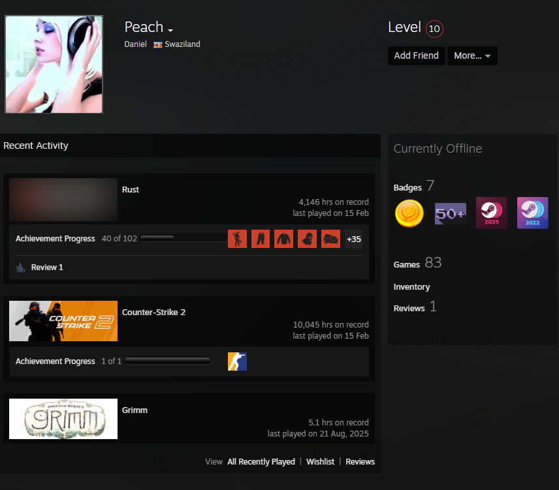
Task: Expand the Peach username history dropdown arrow
Action: (x=170, y=31)
